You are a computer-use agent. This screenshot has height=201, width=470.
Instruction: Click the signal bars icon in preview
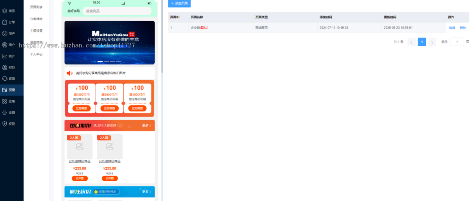point(123,3)
